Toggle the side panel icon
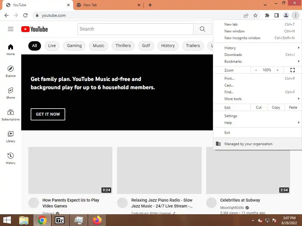 click(277, 15)
